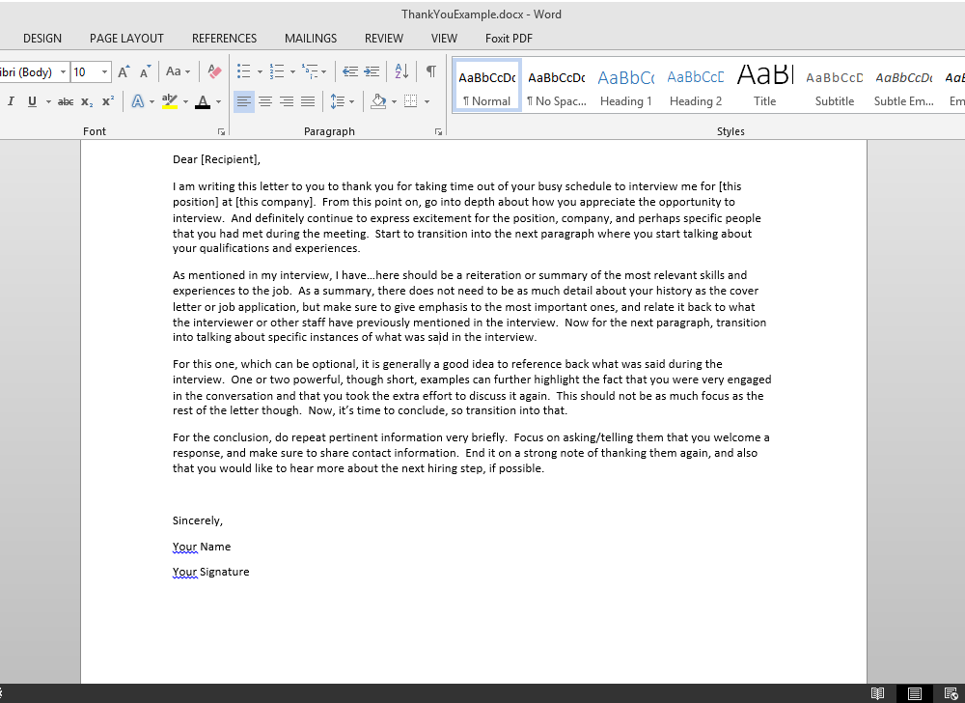965x703 pixels.
Task: Justify the paragraph text
Action: pyautogui.click(x=308, y=101)
